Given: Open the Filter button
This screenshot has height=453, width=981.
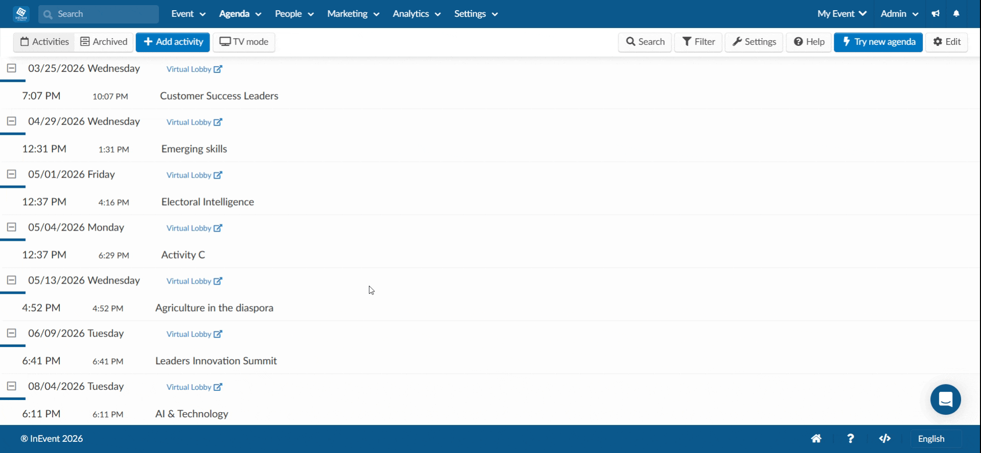Looking at the screenshot, I should tap(698, 42).
